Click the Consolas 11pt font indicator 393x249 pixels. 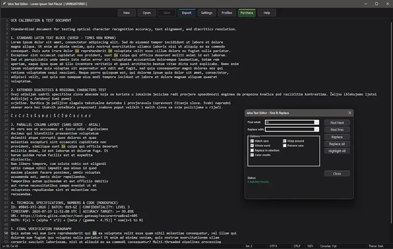pyautogui.click(x=328, y=246)
